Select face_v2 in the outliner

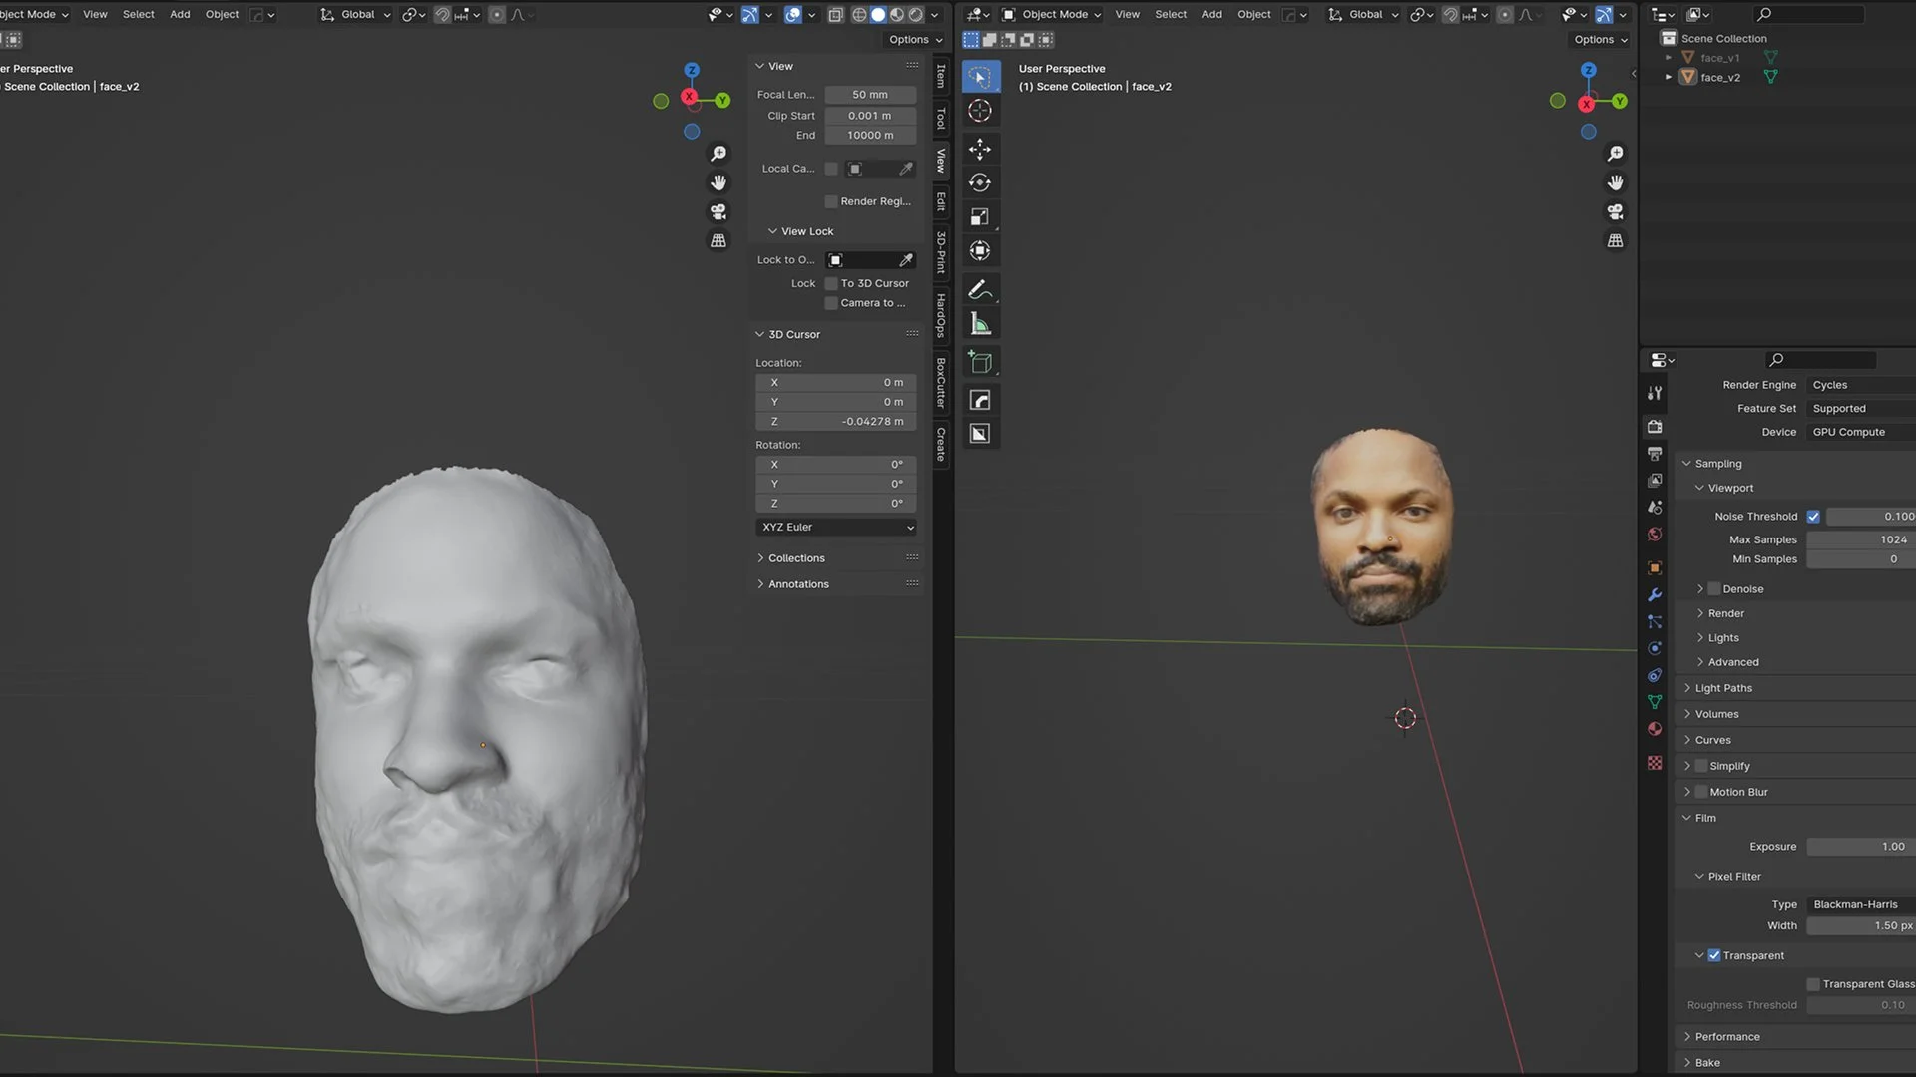click(1720, 77)
